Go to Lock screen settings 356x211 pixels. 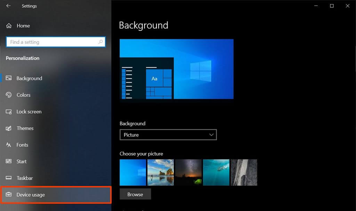(56, 111)
